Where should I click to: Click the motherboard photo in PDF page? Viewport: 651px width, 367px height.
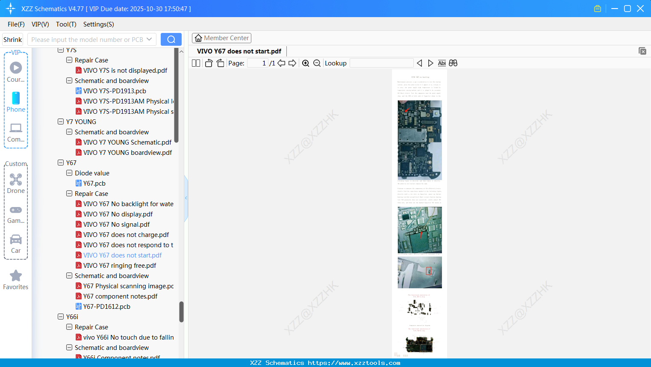419,140
